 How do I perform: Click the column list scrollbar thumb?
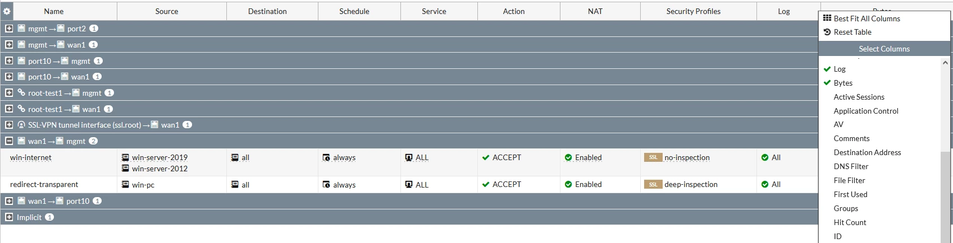[945, 197]
